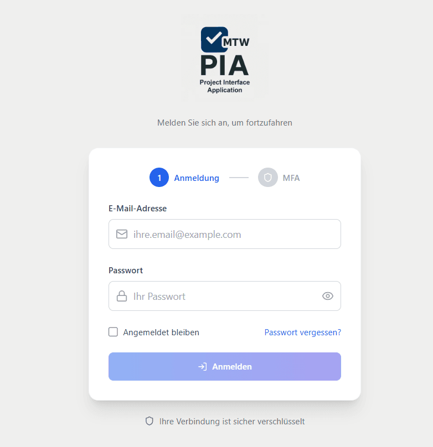Focus the Ihr Passwort input field

[225, 296]
